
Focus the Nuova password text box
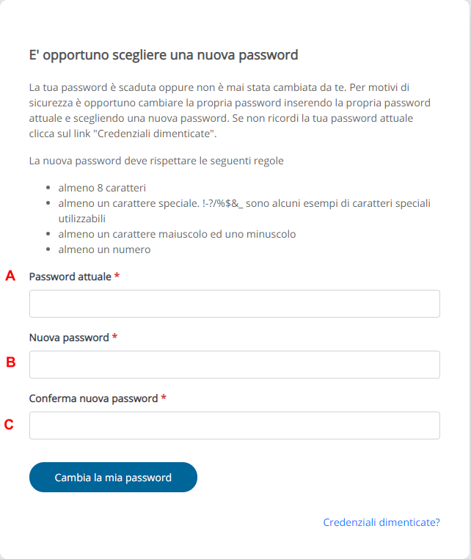tap(235, 365)
